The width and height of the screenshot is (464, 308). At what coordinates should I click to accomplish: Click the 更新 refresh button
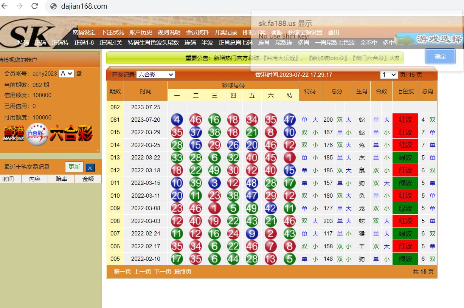coord(74,167)
